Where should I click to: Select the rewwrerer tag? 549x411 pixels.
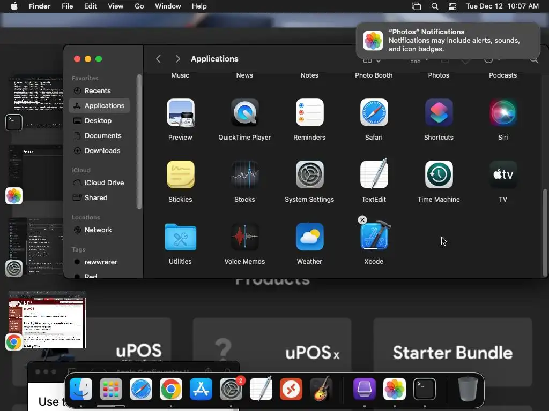99,262
